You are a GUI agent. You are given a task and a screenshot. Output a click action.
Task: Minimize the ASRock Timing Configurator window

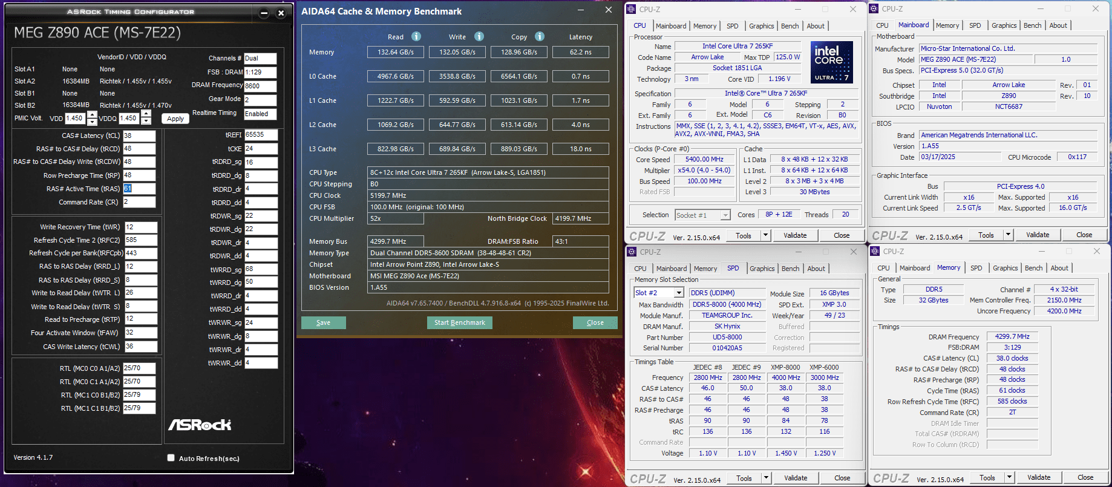[x=264, y=13]
